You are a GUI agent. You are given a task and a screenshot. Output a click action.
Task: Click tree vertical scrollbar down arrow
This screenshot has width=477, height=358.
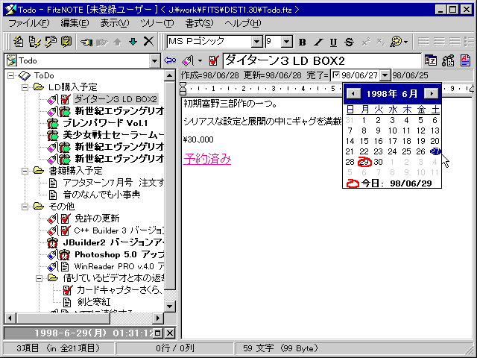(170, 307)
